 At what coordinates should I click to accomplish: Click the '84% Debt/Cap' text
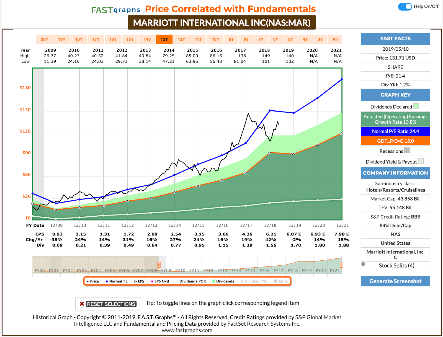tap(395, 225)
